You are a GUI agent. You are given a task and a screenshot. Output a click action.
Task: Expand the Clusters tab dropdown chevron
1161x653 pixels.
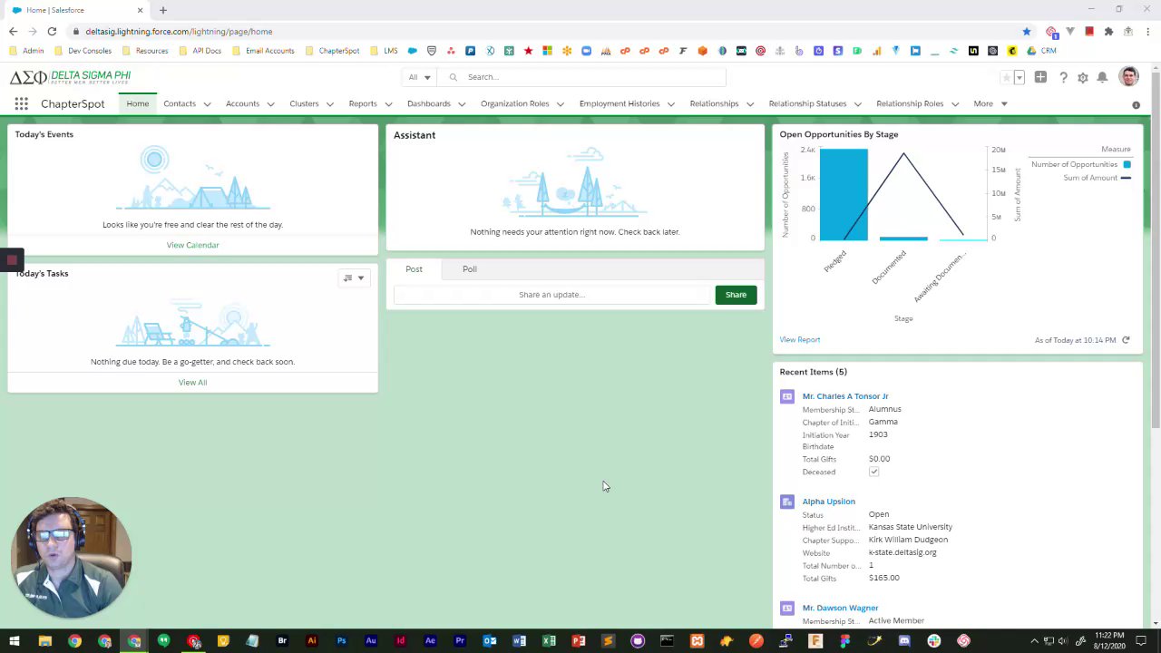coord(329,104)
